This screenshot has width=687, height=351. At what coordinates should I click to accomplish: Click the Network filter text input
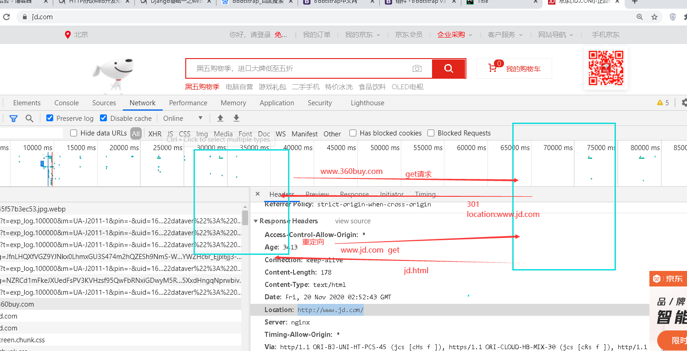(x=31, y=133)
